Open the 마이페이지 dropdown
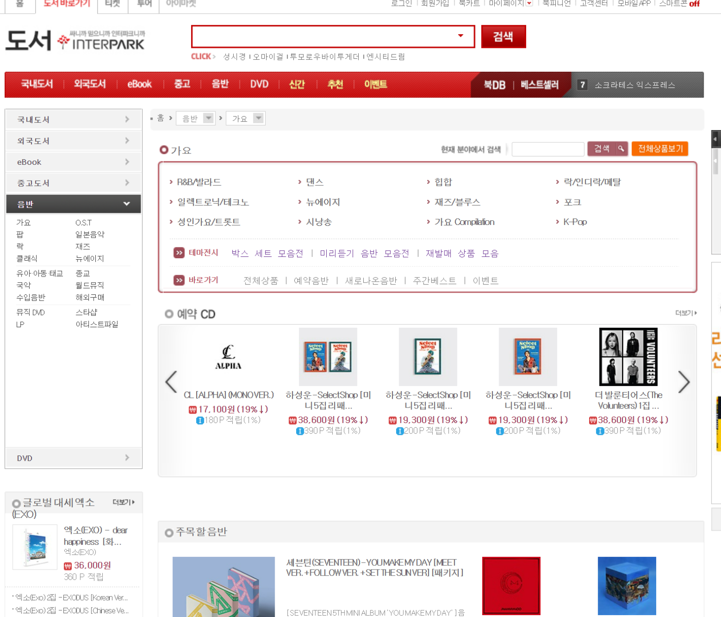 [x=529, y=3]
